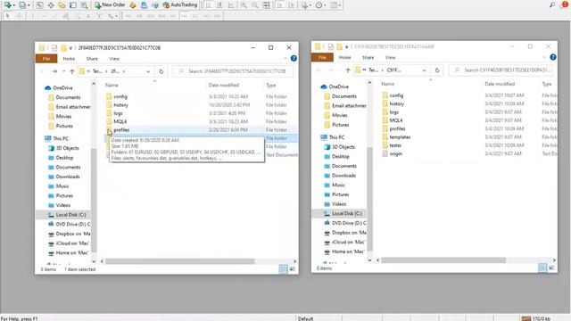
Task: Select templates folder in right Explorer window
Action: point(400,137)
